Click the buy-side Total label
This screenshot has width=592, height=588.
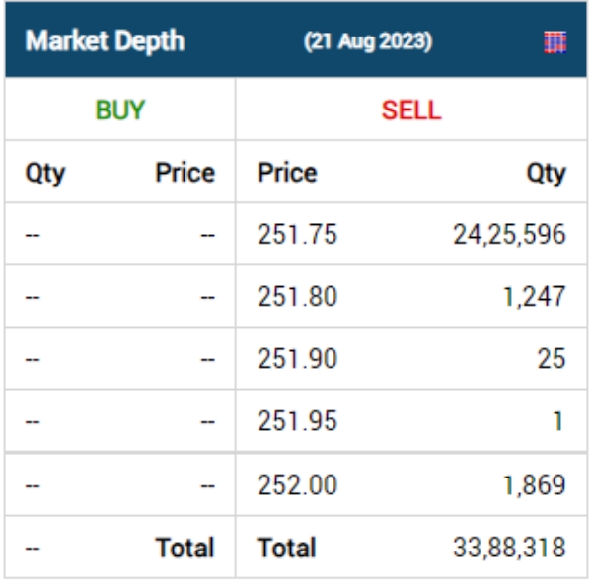point(185,548)
